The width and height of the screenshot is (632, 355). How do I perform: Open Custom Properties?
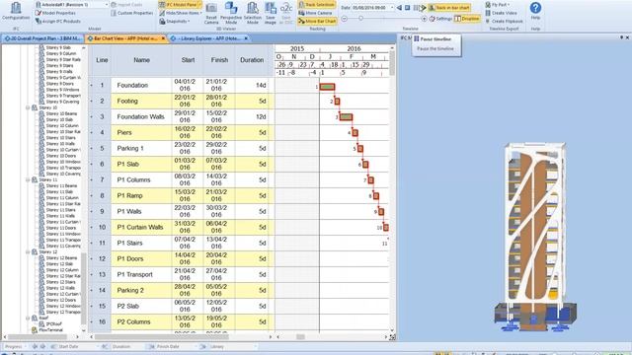pos(131,13)
